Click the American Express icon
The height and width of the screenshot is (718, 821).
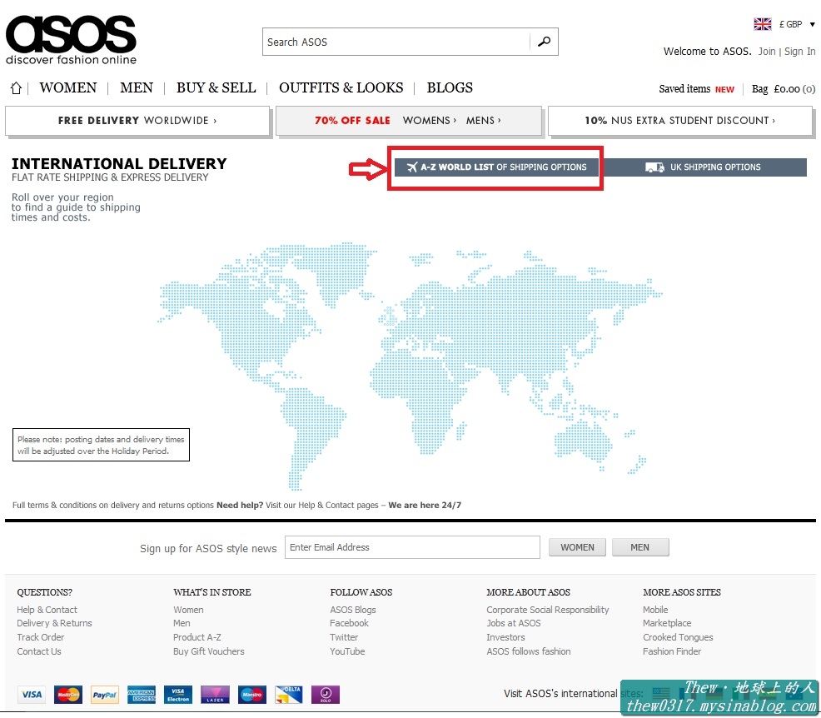tap(142, 695)
